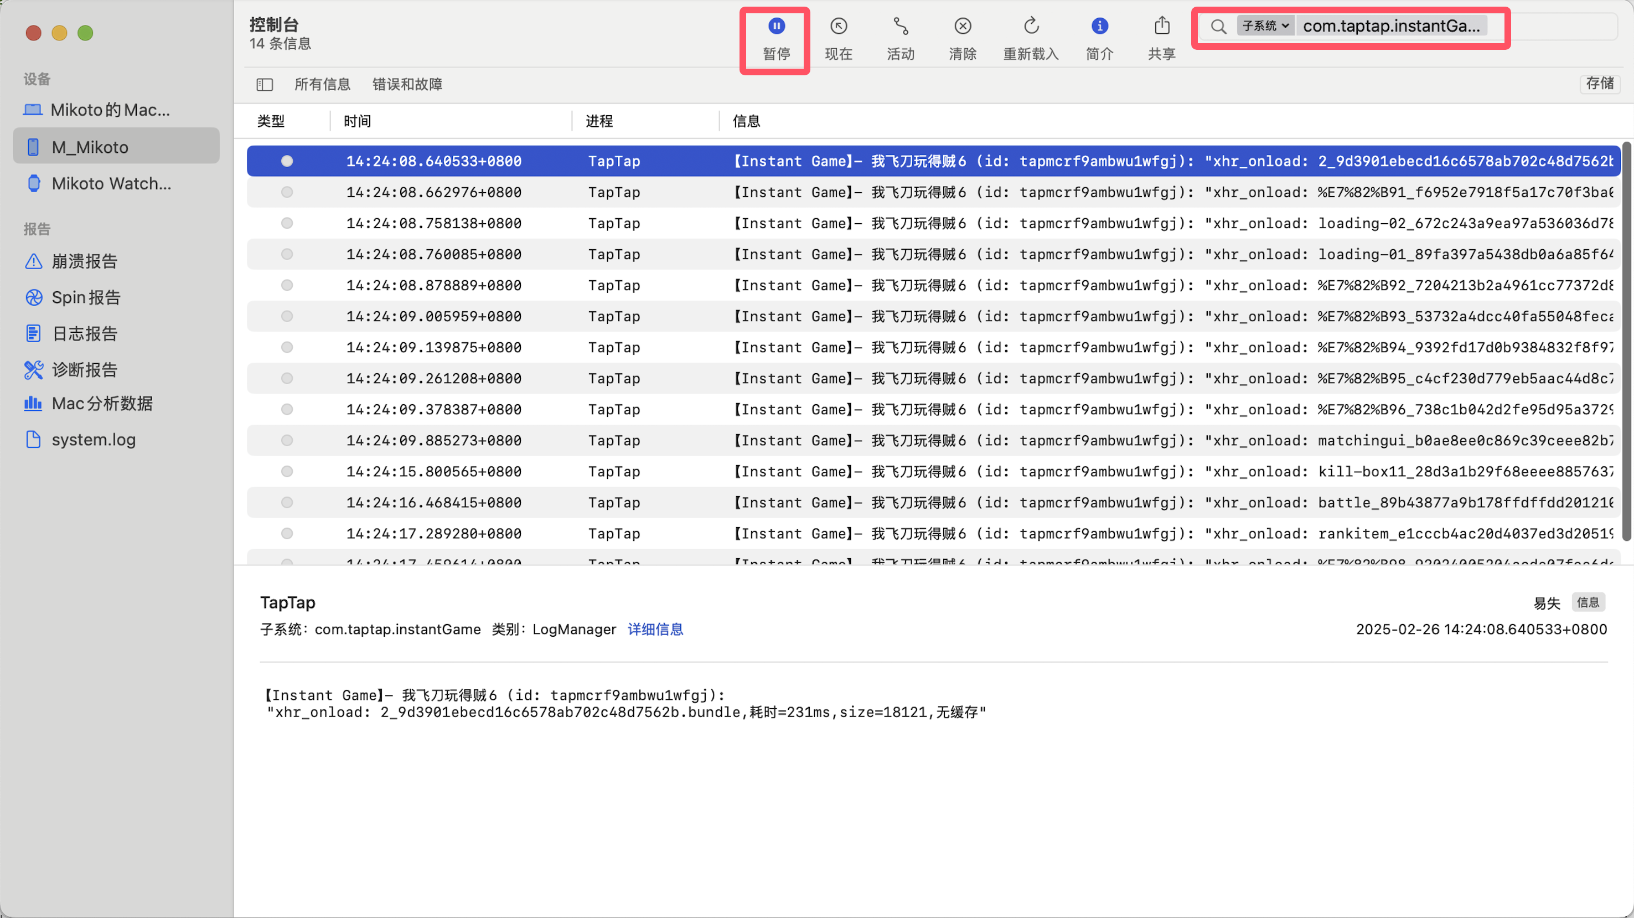The height and width of the screenshot is (918, 1634).
Task: Sort by the 信息 column header
Action: (x=746, y=121)
